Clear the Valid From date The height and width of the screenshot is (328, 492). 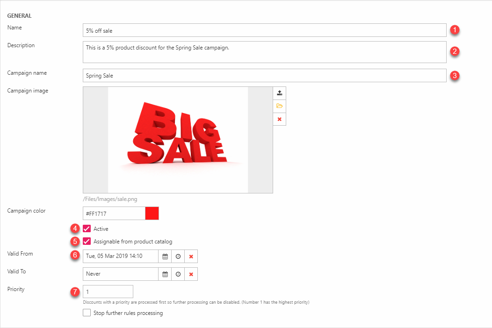click(x=191, y=257)
